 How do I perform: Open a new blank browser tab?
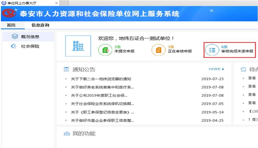tap(64, 3)
